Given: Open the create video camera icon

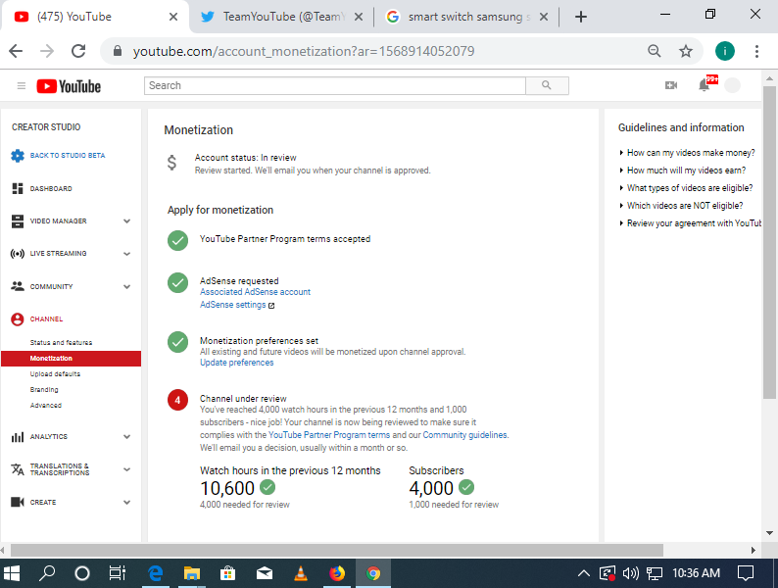Looking at the screenshot, I should [x=671, y=85].
